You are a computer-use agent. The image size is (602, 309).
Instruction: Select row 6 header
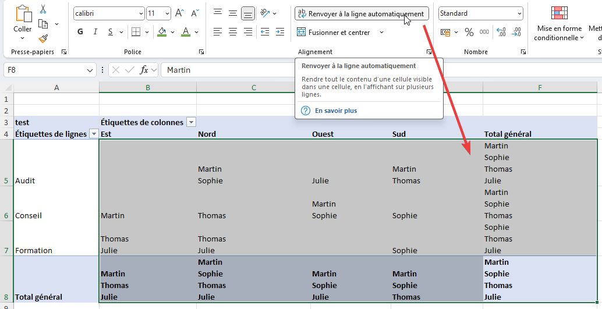[x=6, y=204]
